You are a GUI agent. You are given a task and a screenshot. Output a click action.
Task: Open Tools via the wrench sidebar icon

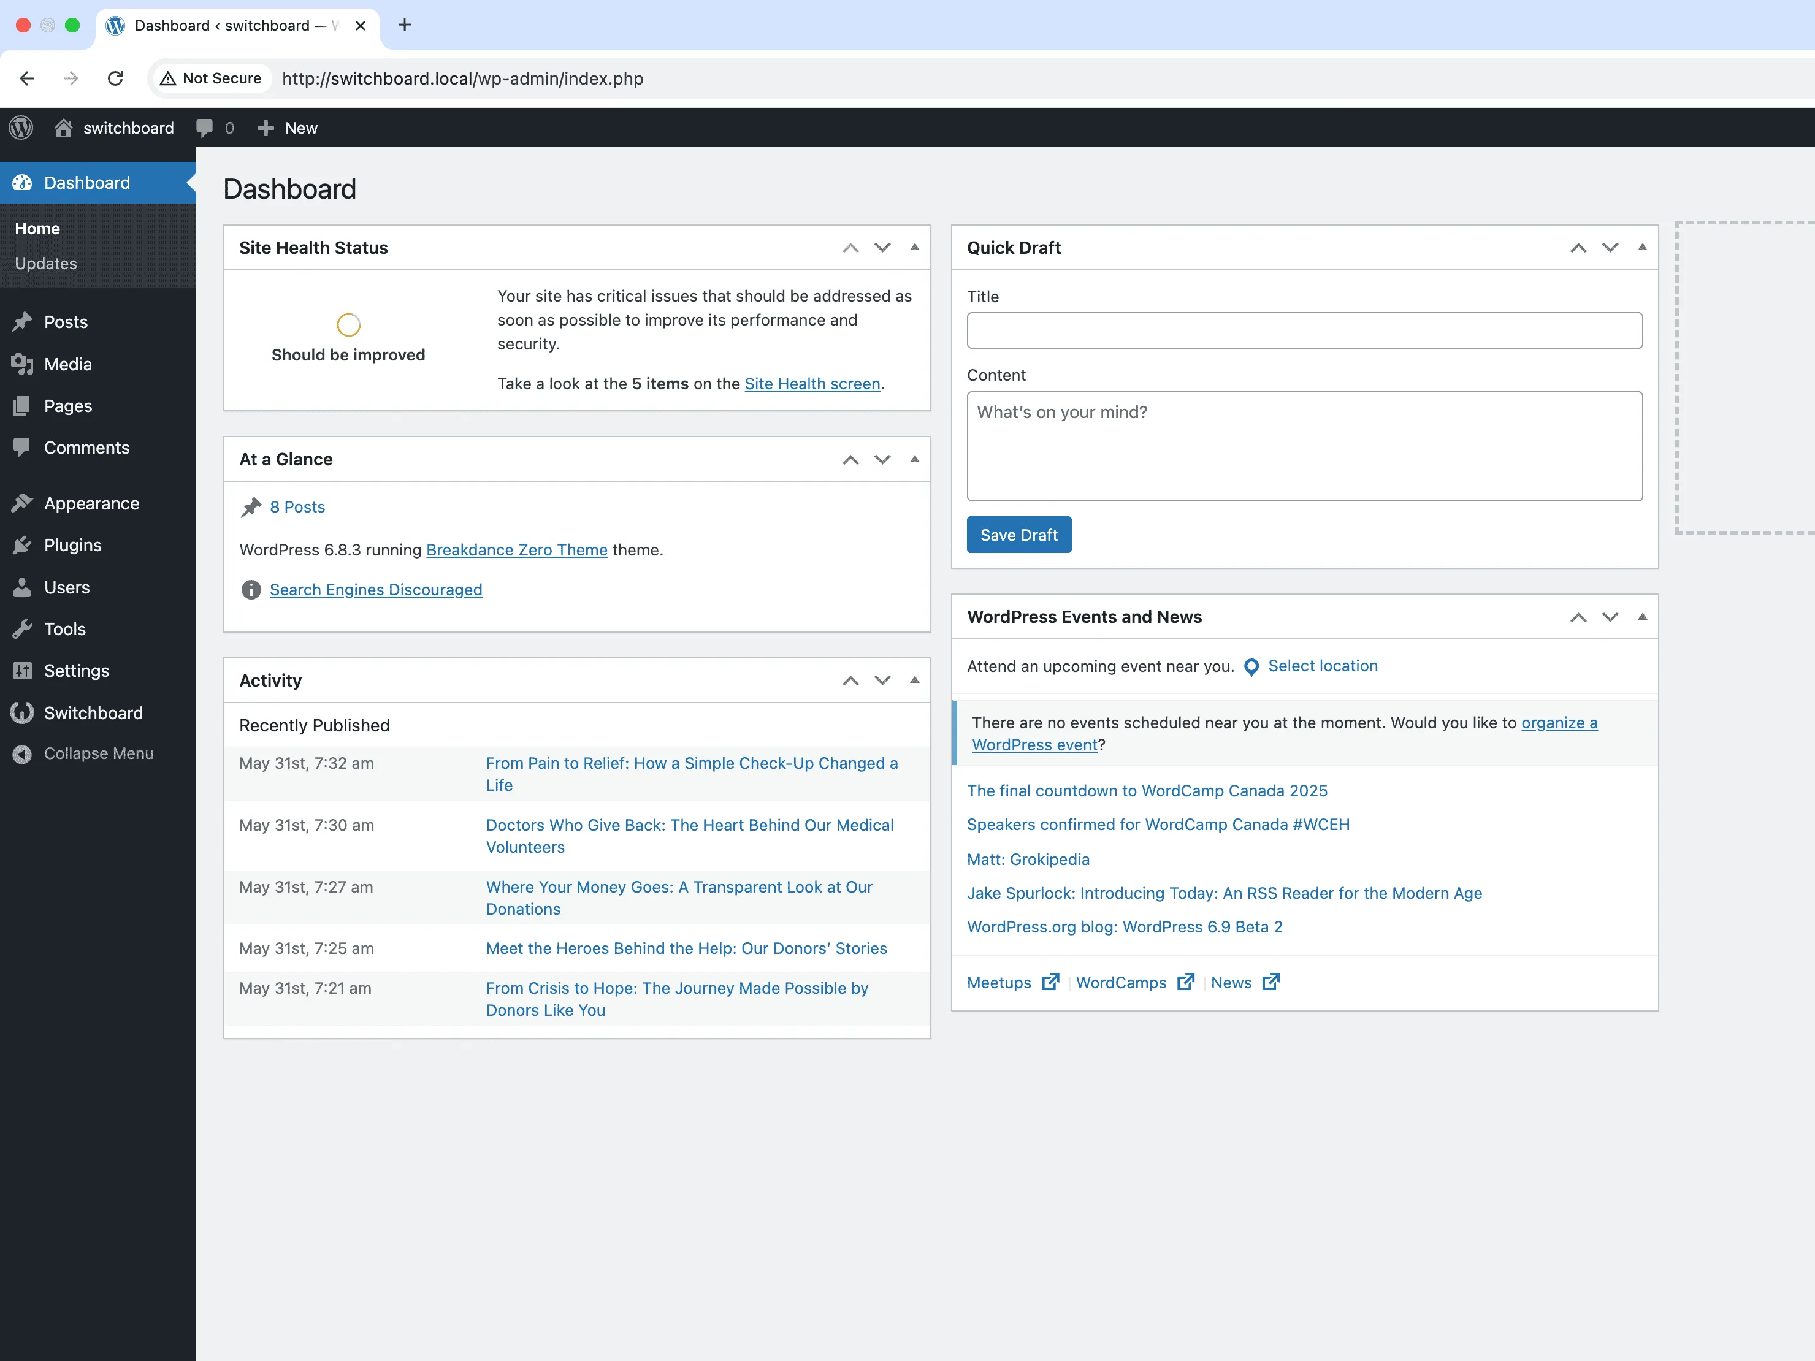[23, 628]
